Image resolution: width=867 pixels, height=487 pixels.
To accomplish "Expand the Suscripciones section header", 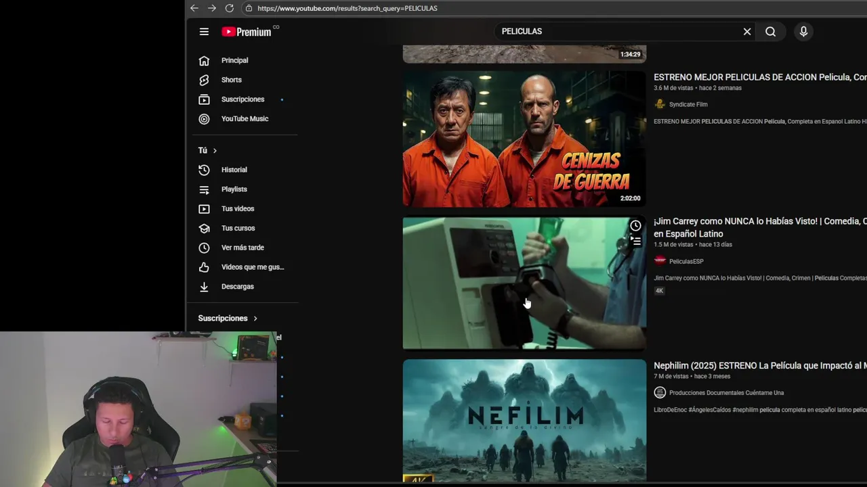I will [228, 318].
